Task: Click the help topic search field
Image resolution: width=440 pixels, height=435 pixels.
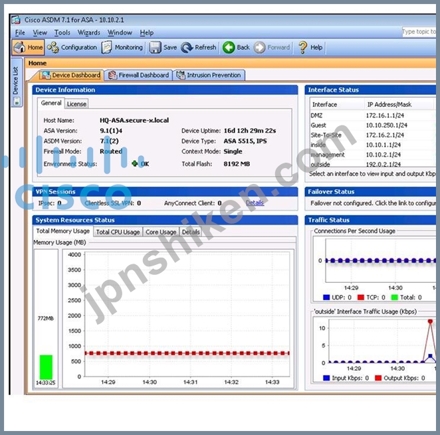Action: click(x=419, y=32)
